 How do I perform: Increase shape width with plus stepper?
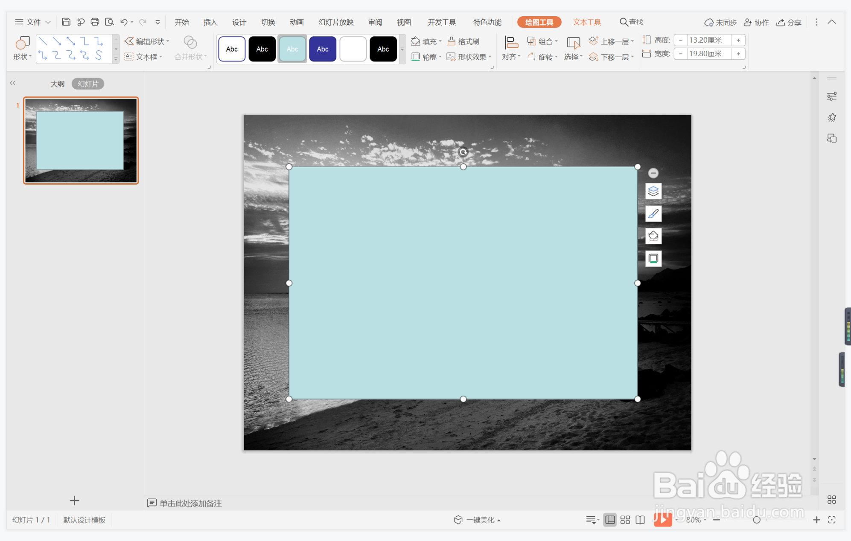tap(738, 54)
